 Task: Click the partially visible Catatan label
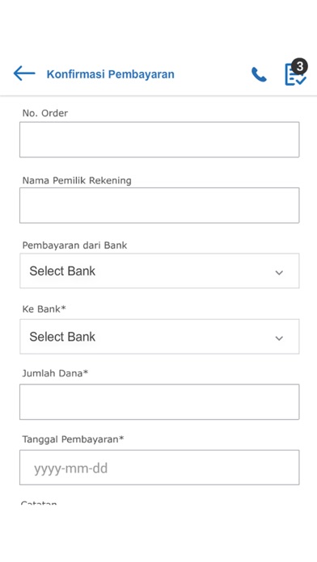click(x=39, y=502)
